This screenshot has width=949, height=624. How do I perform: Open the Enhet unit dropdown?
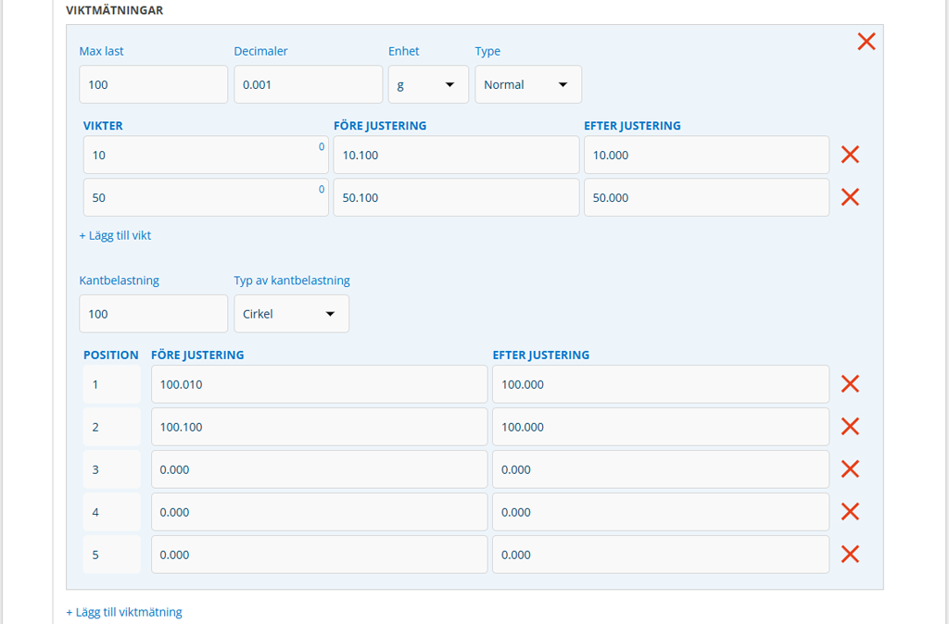[x=427, y=84]
